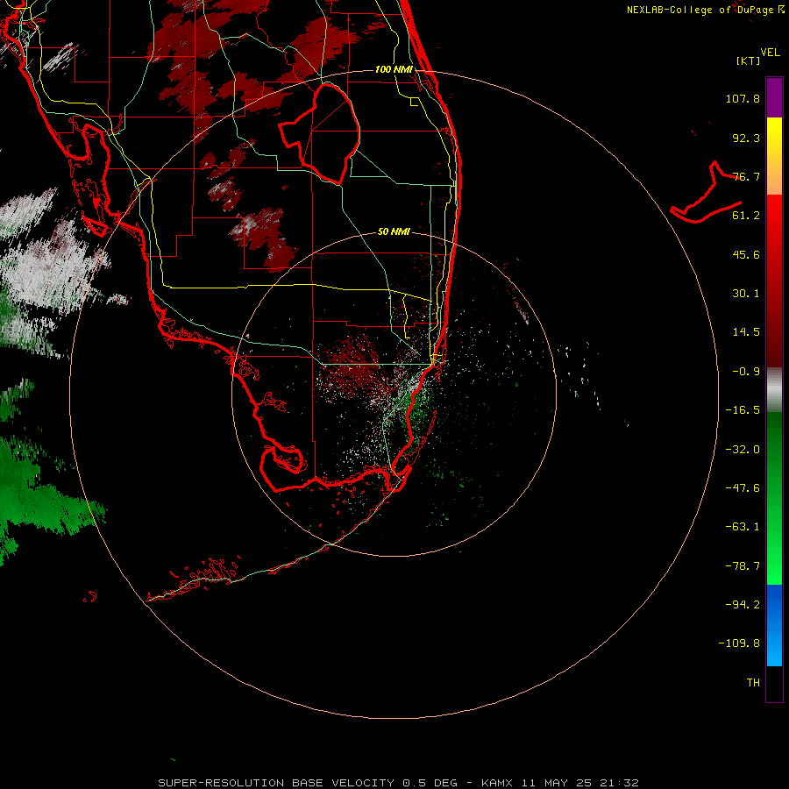Click the -0.9 legend value

[x=746, y=372]
